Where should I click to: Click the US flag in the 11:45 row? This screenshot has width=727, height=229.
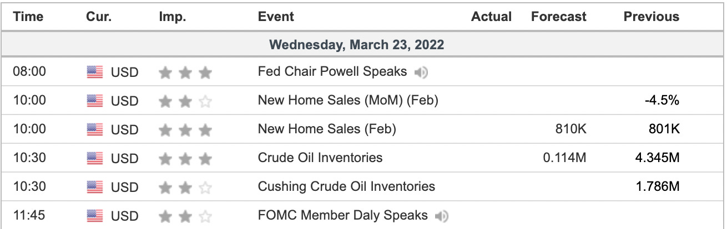click(95, 216)
